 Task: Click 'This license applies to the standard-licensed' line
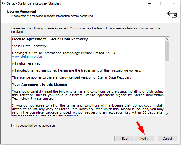pyautogui.click(x=72, y=77)
